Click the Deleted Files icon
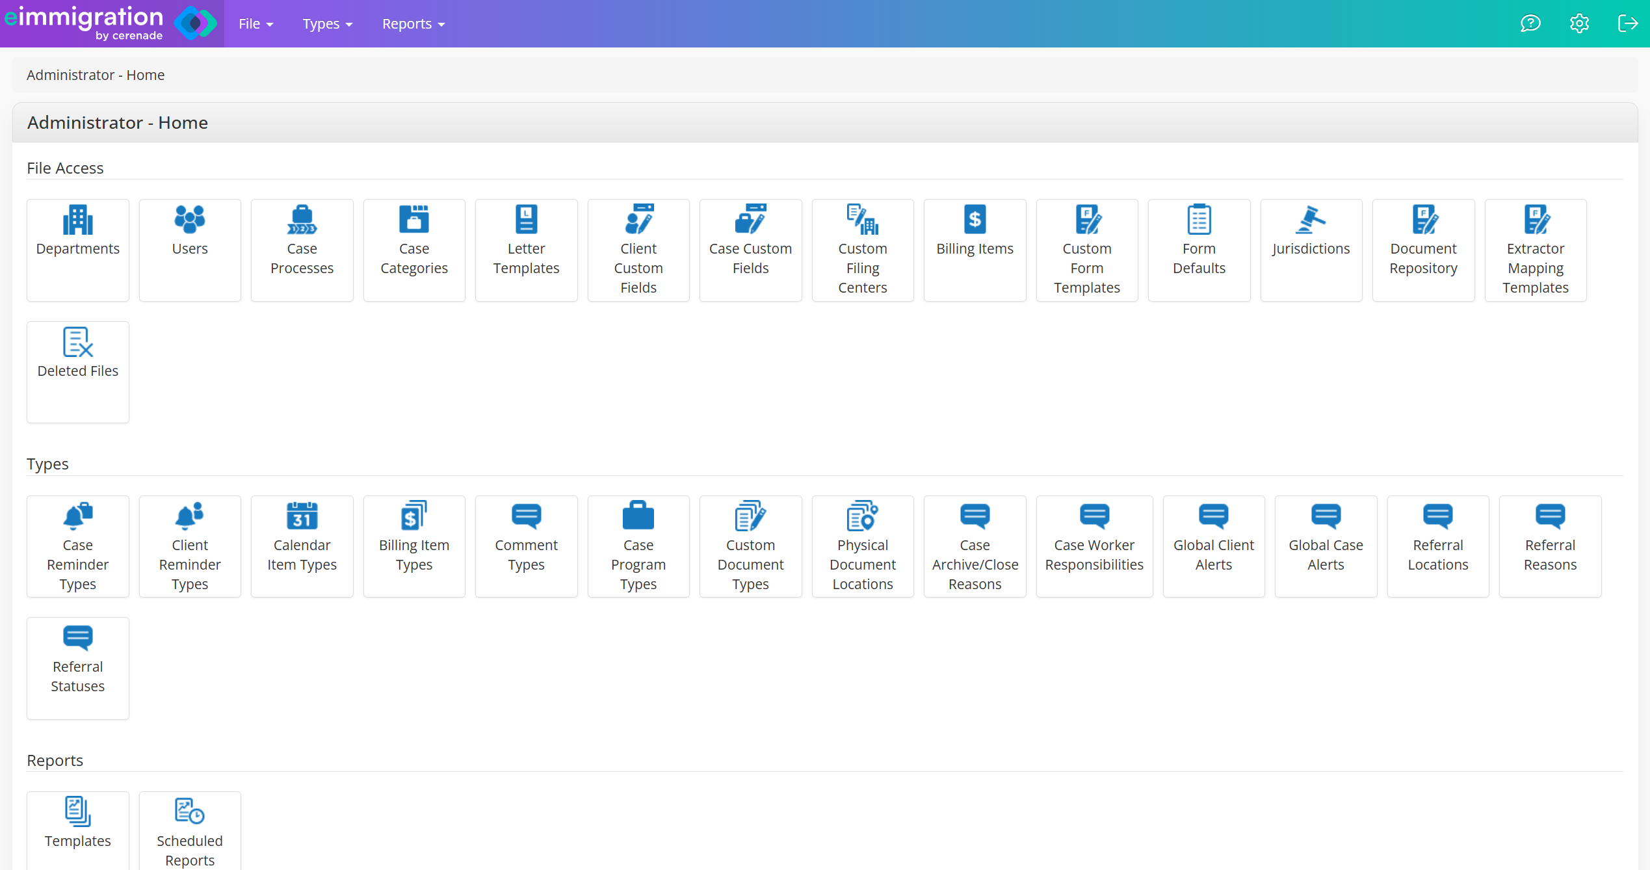The width and height of the screenshot is (1650, 870). tap(77, 342)
